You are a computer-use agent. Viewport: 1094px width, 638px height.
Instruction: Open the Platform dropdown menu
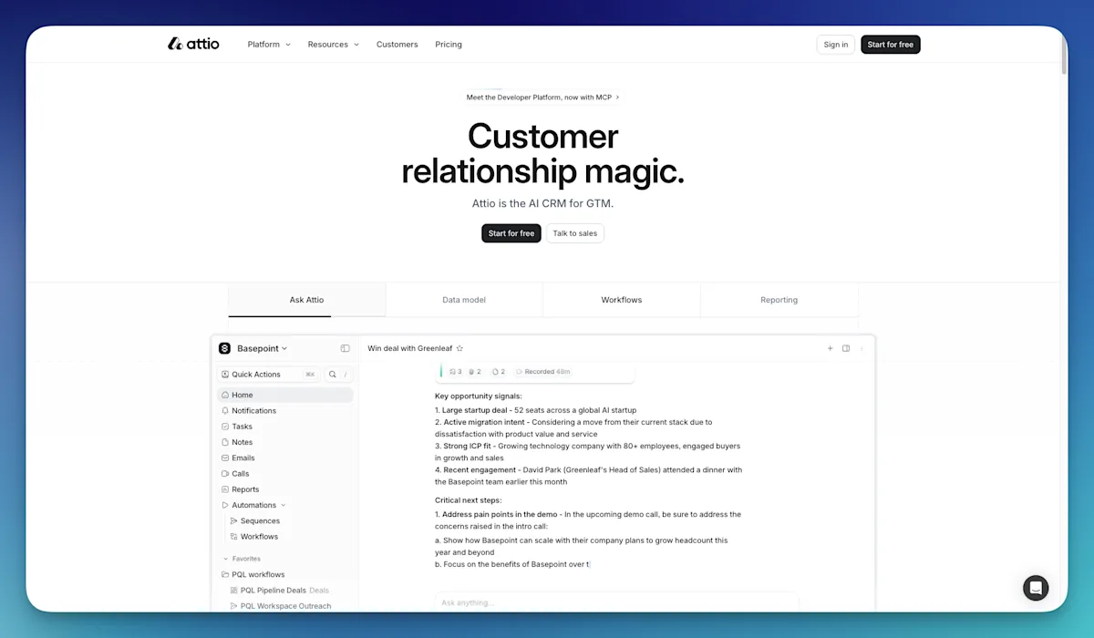click(269, 44)
